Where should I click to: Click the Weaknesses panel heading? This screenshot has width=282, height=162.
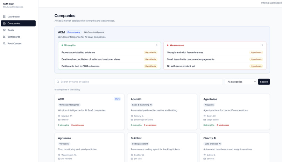pyautogui.click(x=177, y=45)
